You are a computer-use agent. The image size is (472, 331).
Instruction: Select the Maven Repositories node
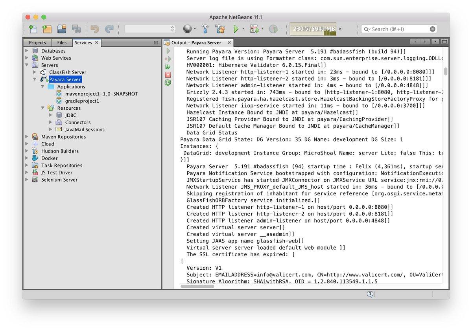pos(63,137)
